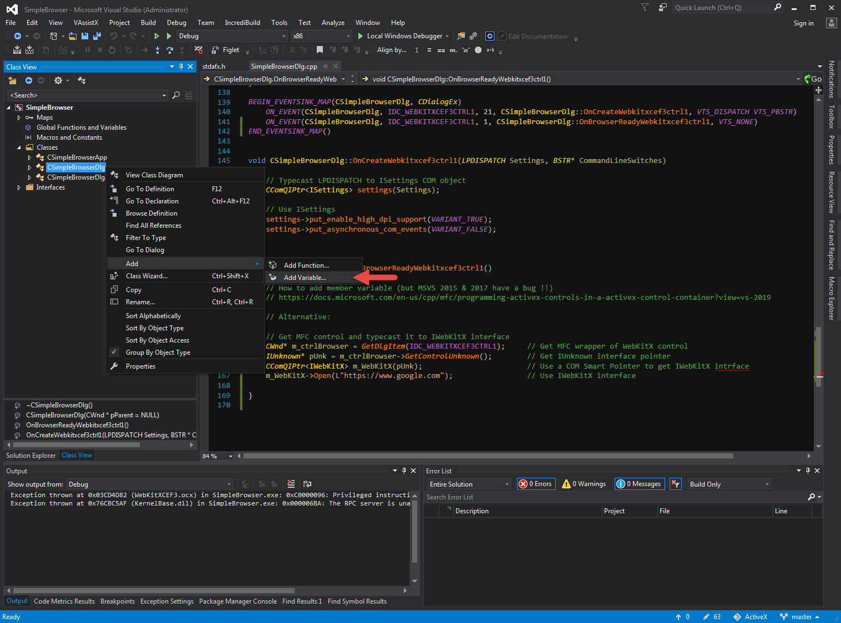The width and height of the screenshot is (841, 623).
Task: Select Go To Definition menu entry
Action: click(x=185, y=189)
